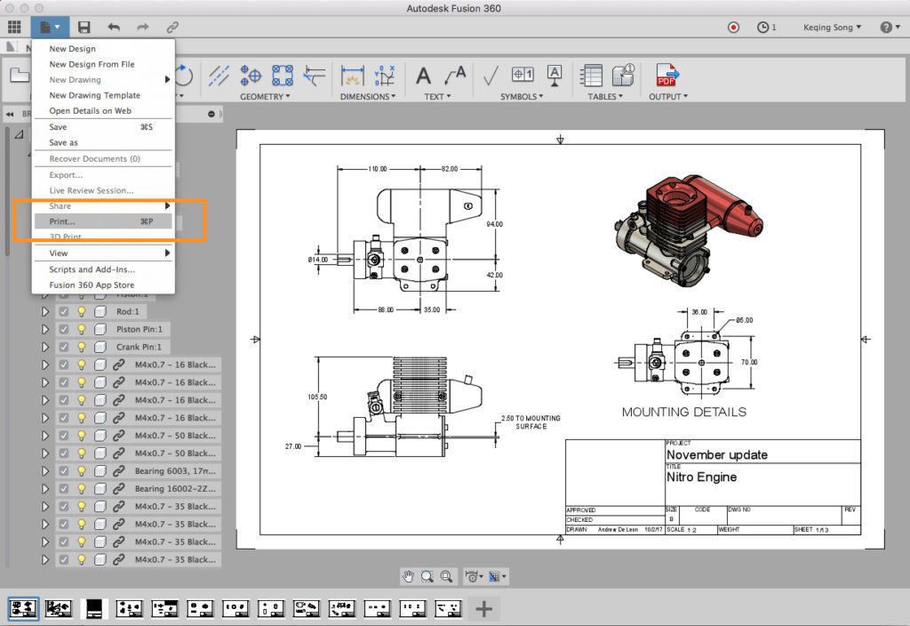Image resolution: width=910 pixels, height=626 pixels.
Task: Click the Linear Dimension tool icon
Action: (x=353, y=76)
